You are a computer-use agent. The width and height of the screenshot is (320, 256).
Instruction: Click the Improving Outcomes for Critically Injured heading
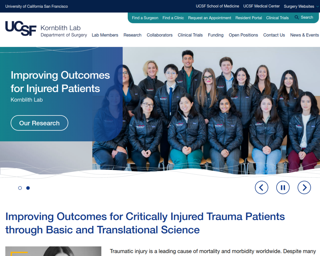(x=145, y=223)
